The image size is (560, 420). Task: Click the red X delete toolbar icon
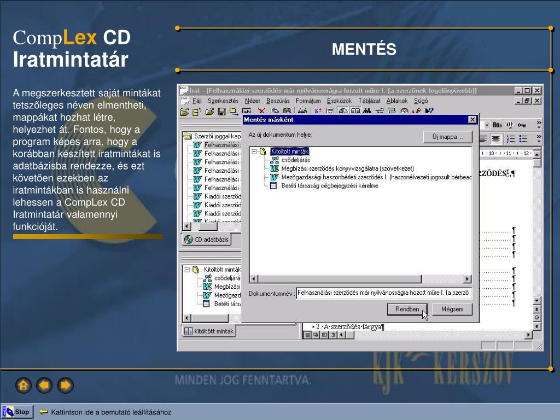(262, 112)
